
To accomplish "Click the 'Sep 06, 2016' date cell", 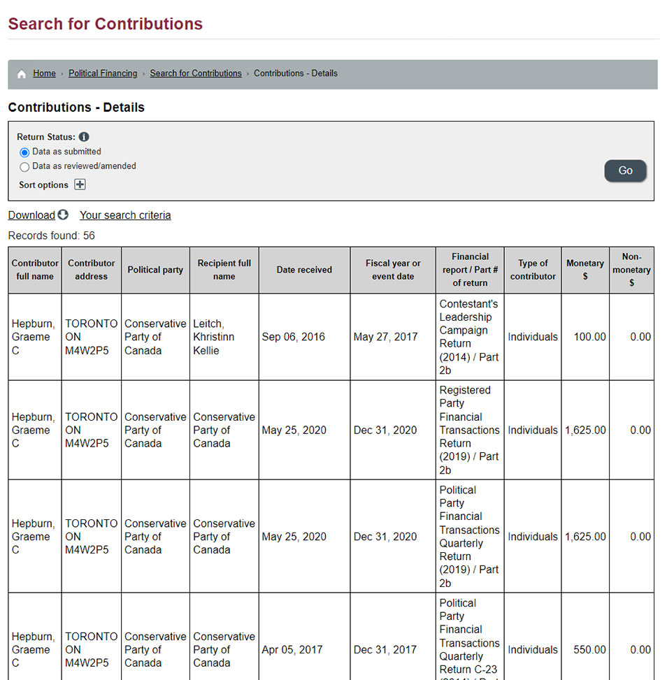I will (x=304, y=337).
